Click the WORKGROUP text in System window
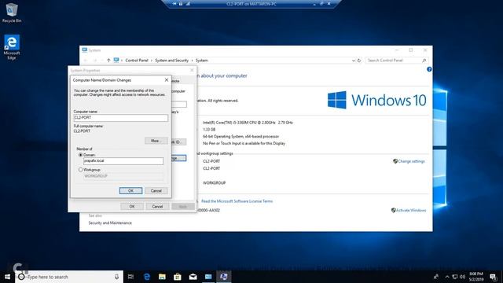The height and width of the screenshot is (283, 503). click(x=215, y=182)
